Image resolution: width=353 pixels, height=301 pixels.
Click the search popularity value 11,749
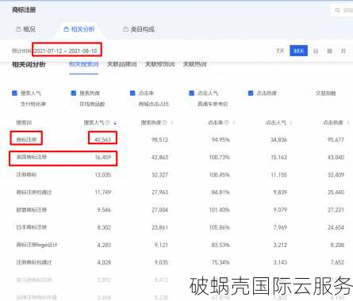pos(103,192)
